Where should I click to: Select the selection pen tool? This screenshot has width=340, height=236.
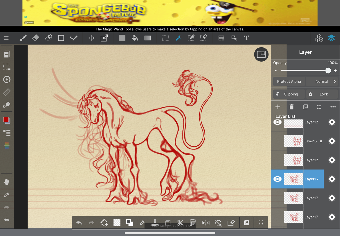(x=191, y=38)
